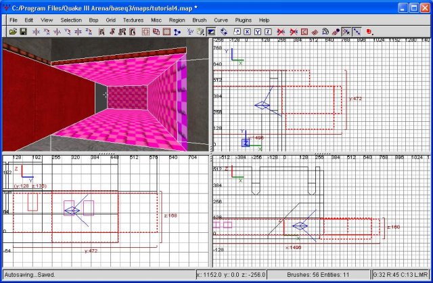
Task: Minimize the Radiant editor window
Action: [x=403, y=8]
